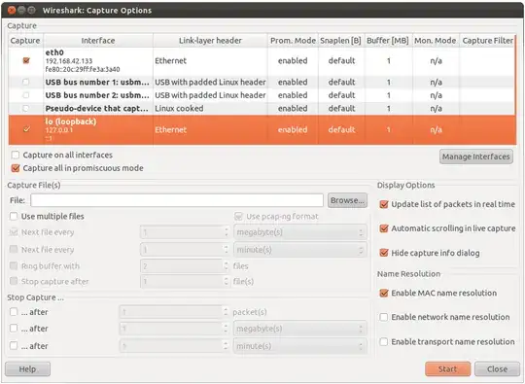Disable Capture all in promiscuous mode
This screenshot has height=384, width=525.
[16, 168]
